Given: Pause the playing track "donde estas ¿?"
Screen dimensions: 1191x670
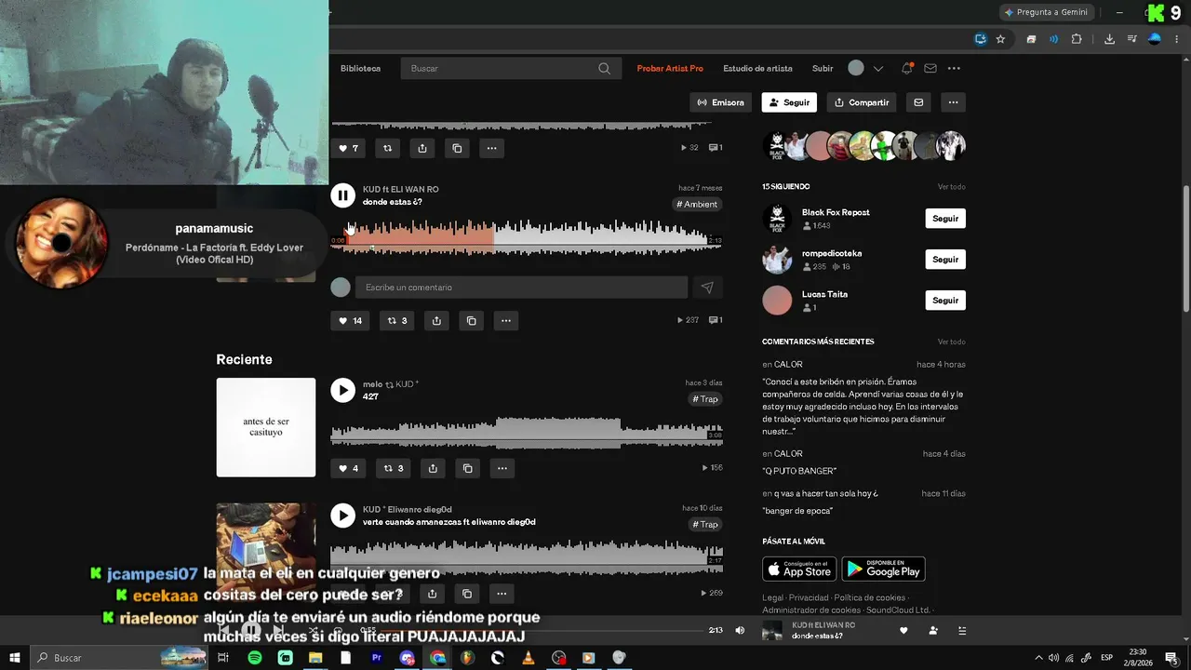Looking at the screenshot, I should (342, 194).
